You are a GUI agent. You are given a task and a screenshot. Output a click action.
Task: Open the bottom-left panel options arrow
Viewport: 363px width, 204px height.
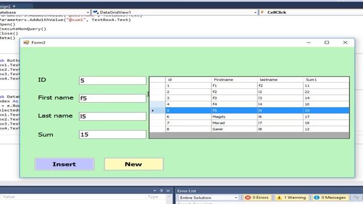pyautogui.click(x=154, y=191)
